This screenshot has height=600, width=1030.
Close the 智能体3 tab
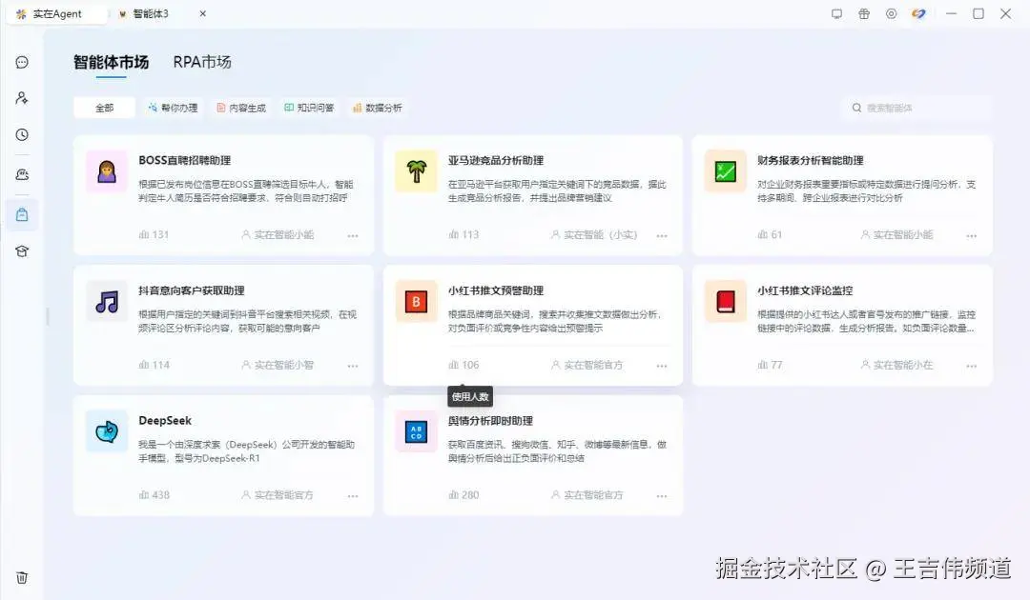pos(203,13)
